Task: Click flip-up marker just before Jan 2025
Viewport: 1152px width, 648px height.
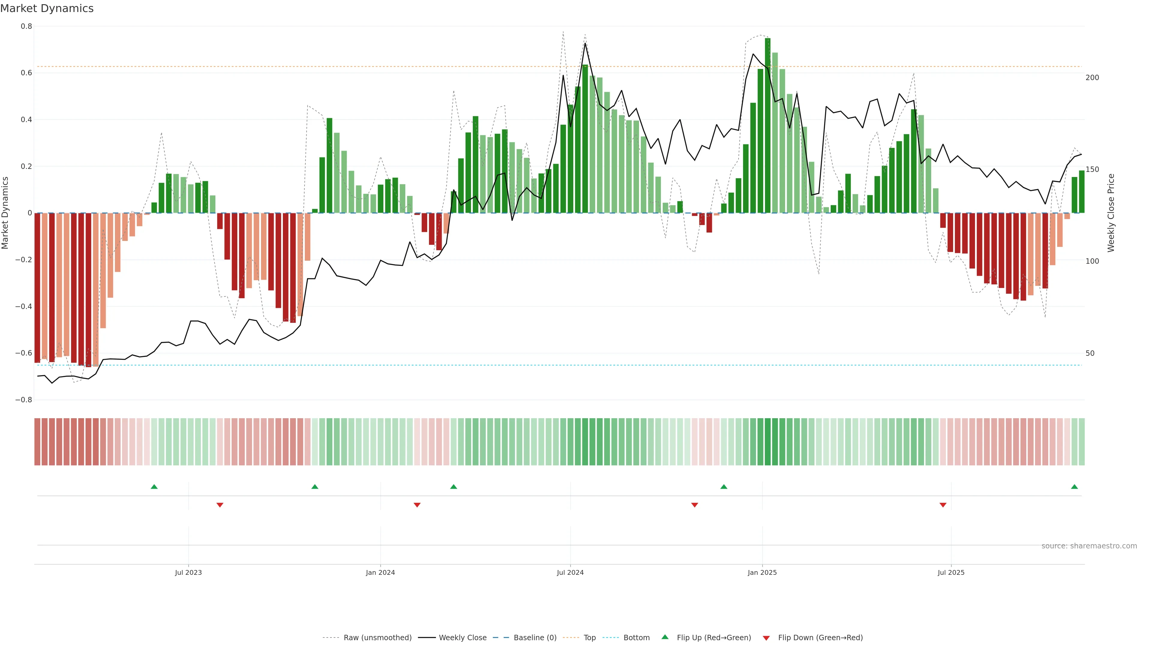Action: [x=724, y=487]
